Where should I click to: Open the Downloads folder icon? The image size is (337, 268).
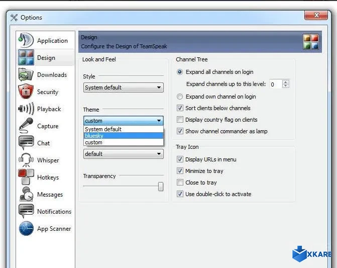(26, 74)
